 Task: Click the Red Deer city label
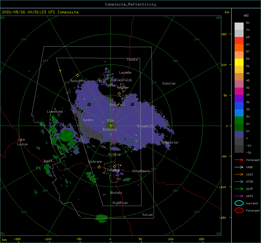[123, 88]
